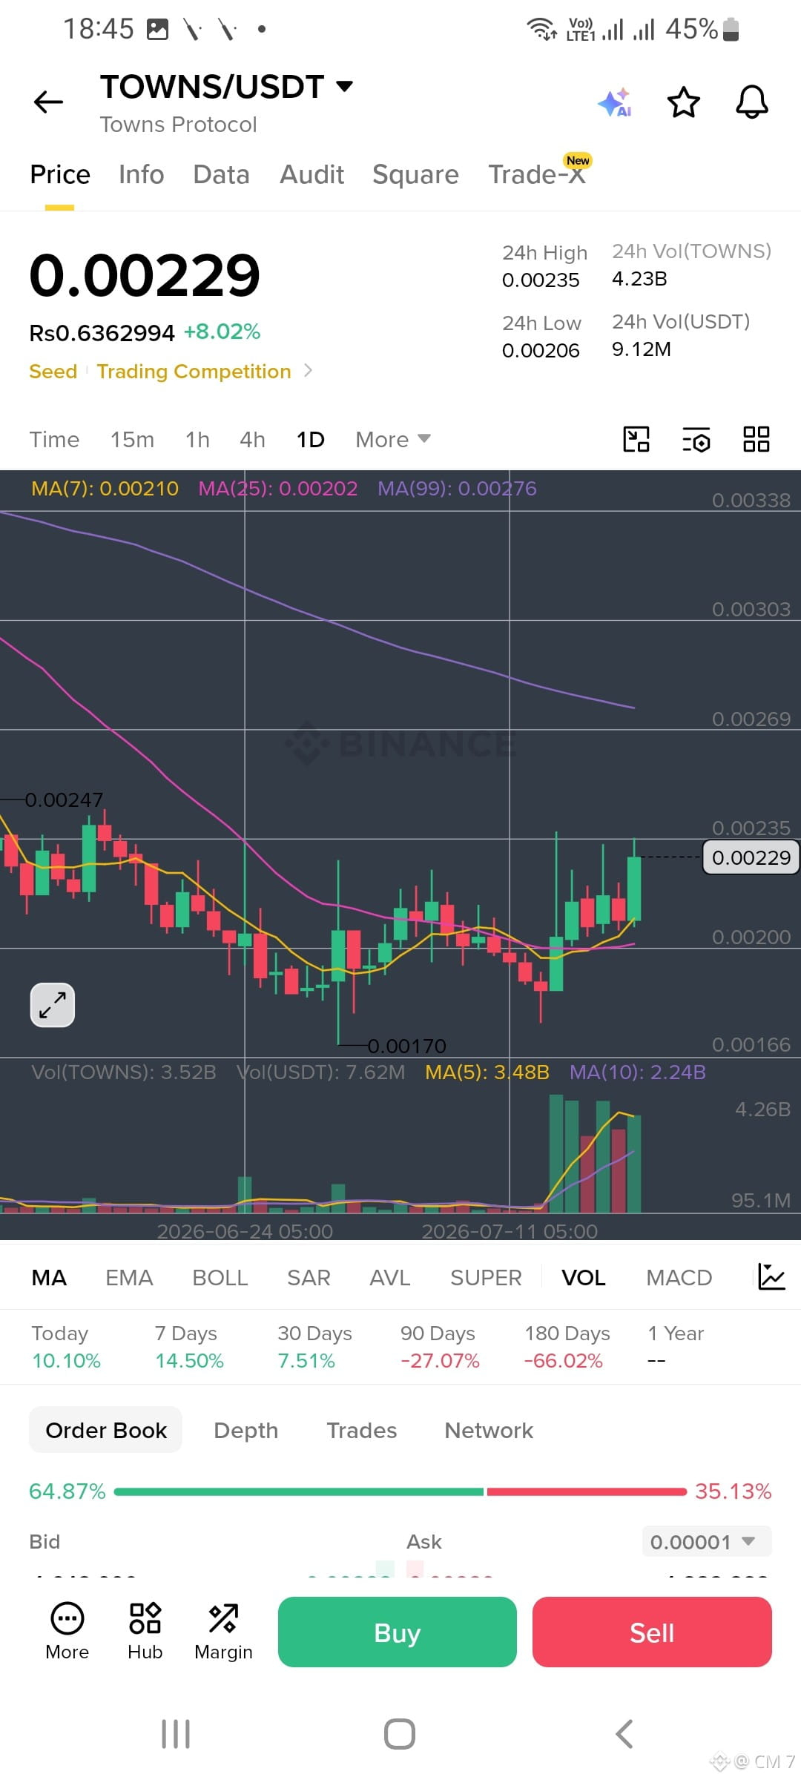Toggle the BOLL indicator
Image resolution: width=801 pixels, height=1780 pixels.
point(220,1277)
